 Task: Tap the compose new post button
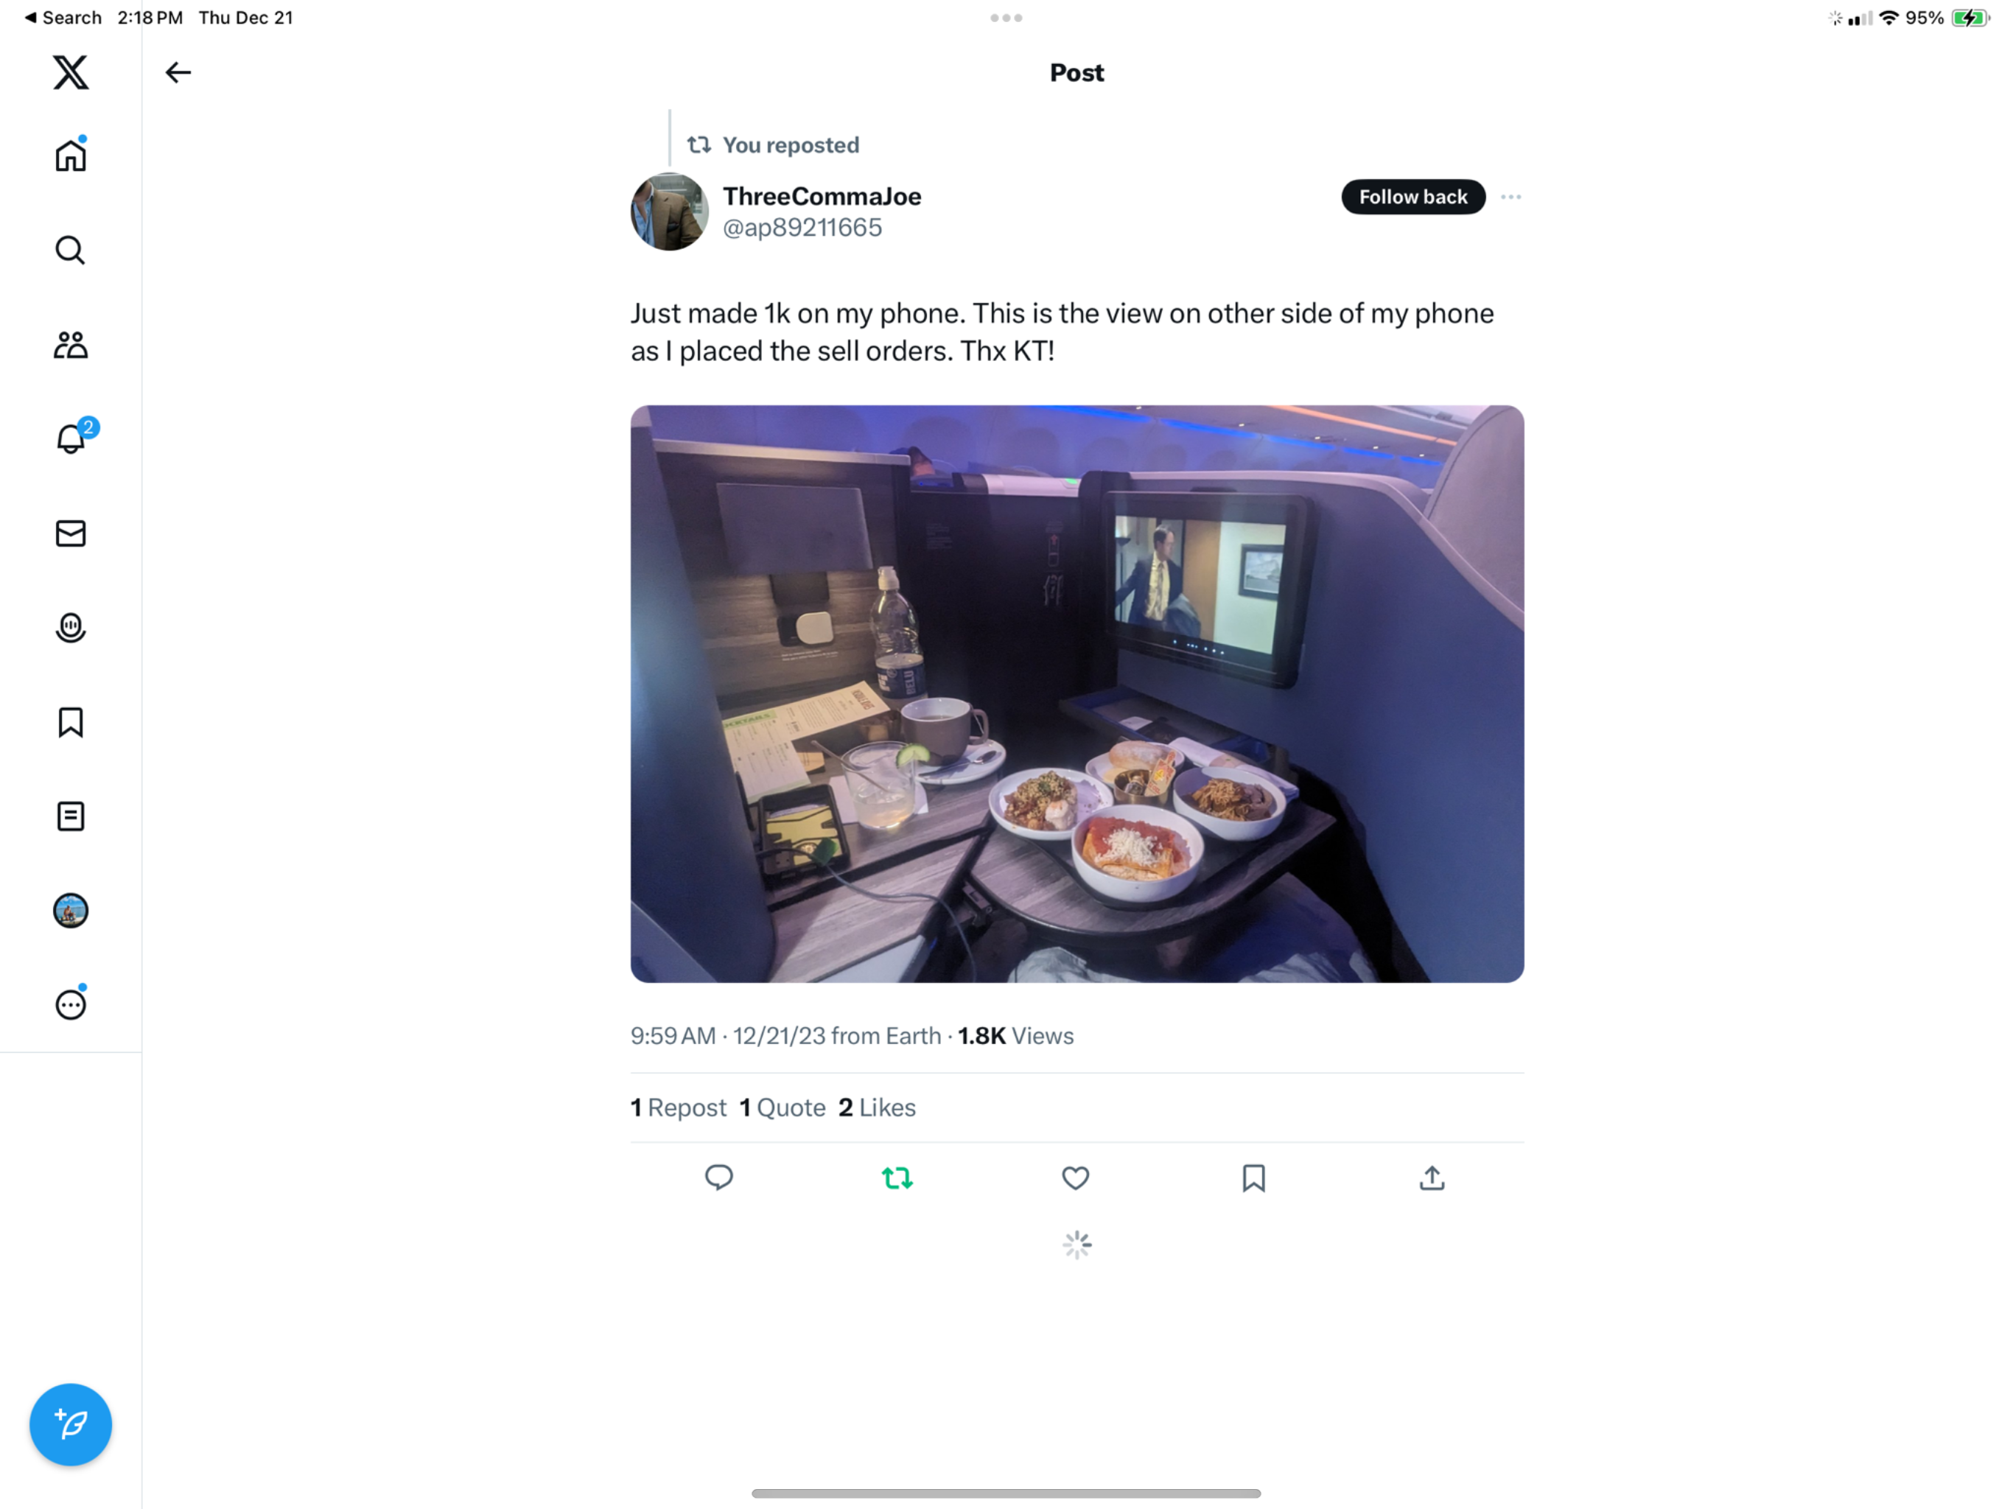pyautogui.click(x=70, y=1424)
